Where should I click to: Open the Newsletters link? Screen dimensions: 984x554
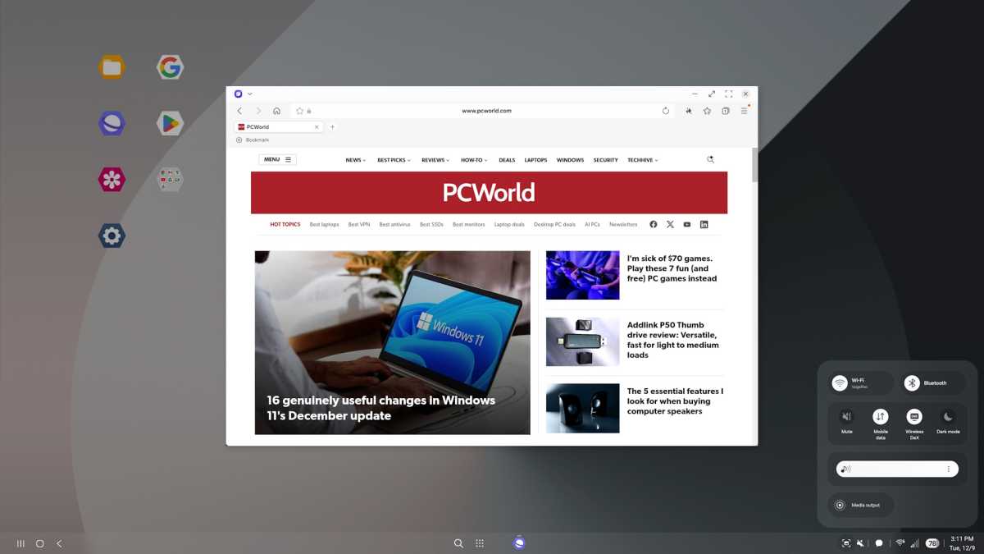623,224
